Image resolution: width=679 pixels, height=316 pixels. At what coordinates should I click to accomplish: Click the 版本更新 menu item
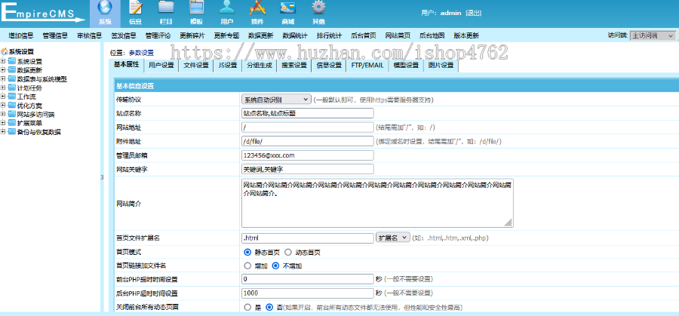pyautogui.click(x=466, y=36)
